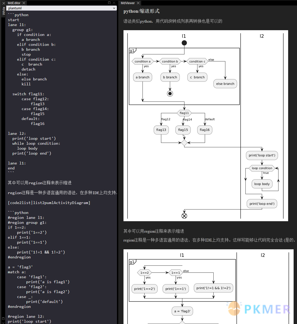Click the '[code2list|list2pumlActivityDiagram]' line
The width and height of the screenshot is (297, 324).
pyautogui.click(x=49, y=203)
